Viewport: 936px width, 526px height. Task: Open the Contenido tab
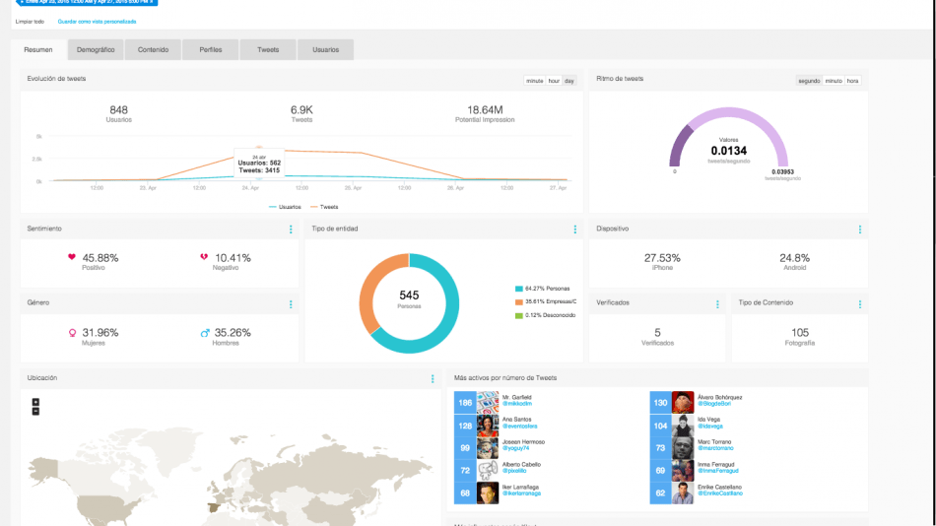153,49
